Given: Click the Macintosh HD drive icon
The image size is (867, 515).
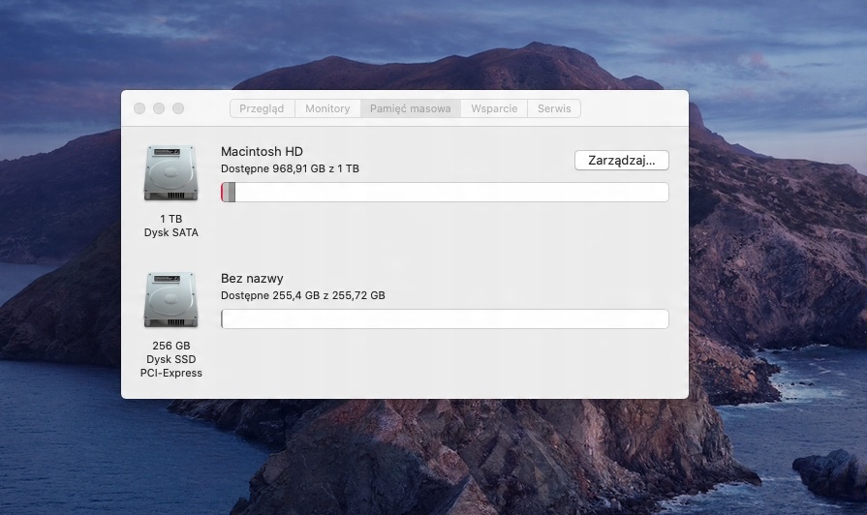Looking at the screenshot, I should [x=170, y=173].
